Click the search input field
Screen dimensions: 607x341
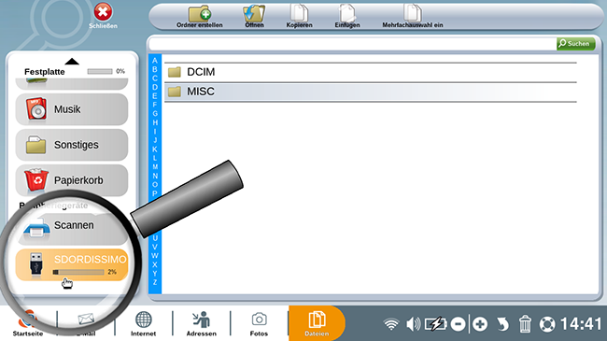(352, 44)
